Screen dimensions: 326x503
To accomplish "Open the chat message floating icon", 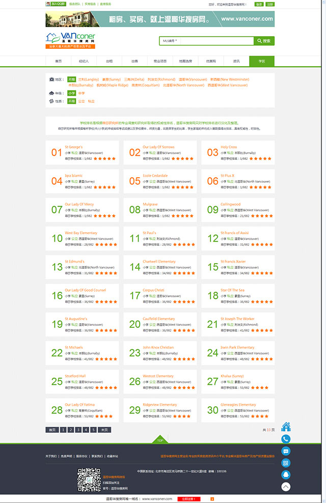I will coord(286,451).
